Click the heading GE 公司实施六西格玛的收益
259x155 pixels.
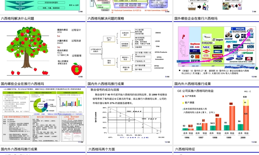(195, 91)
